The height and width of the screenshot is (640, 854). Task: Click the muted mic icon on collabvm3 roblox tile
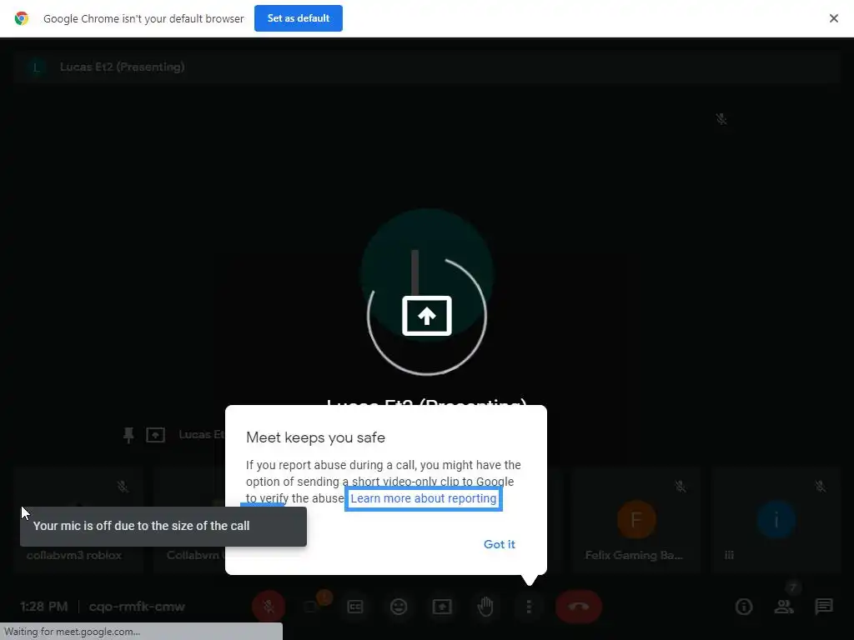coord(123,487)
